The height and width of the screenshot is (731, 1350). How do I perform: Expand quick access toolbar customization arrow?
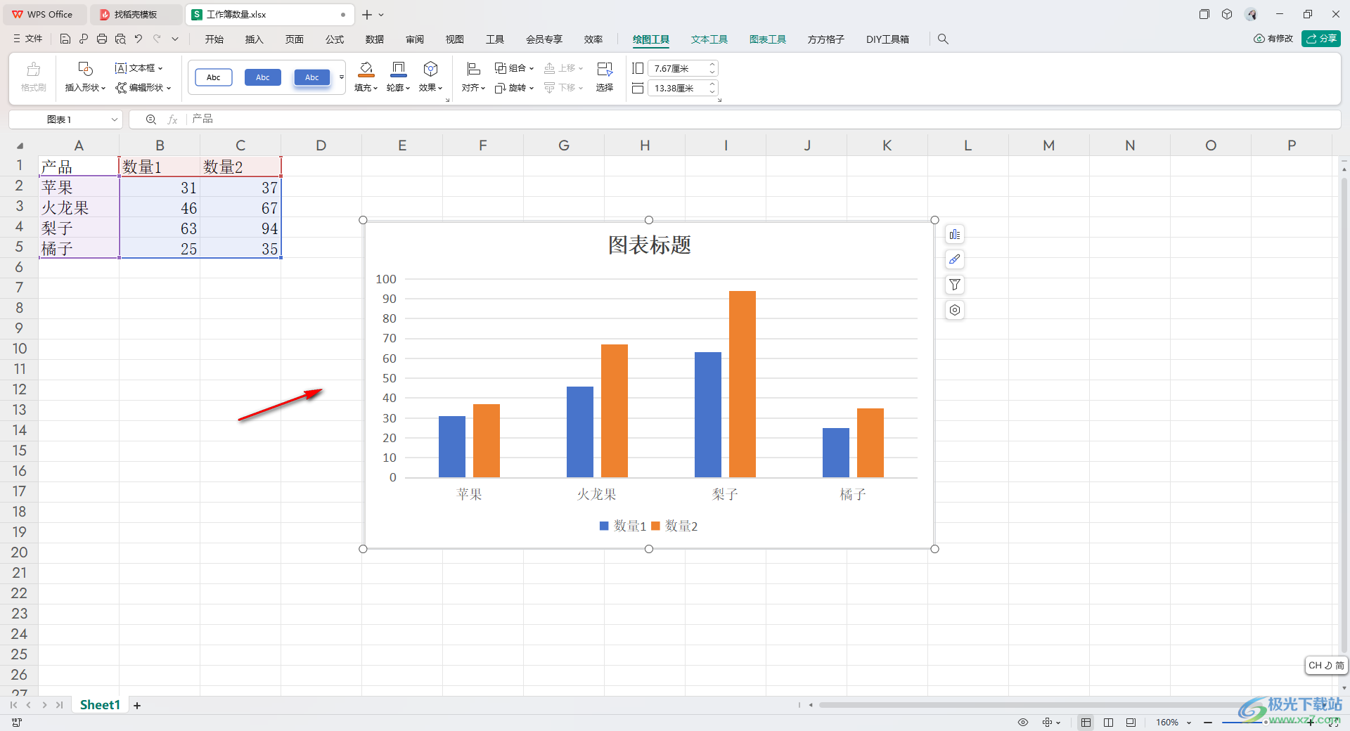click(x=175, y=39)
